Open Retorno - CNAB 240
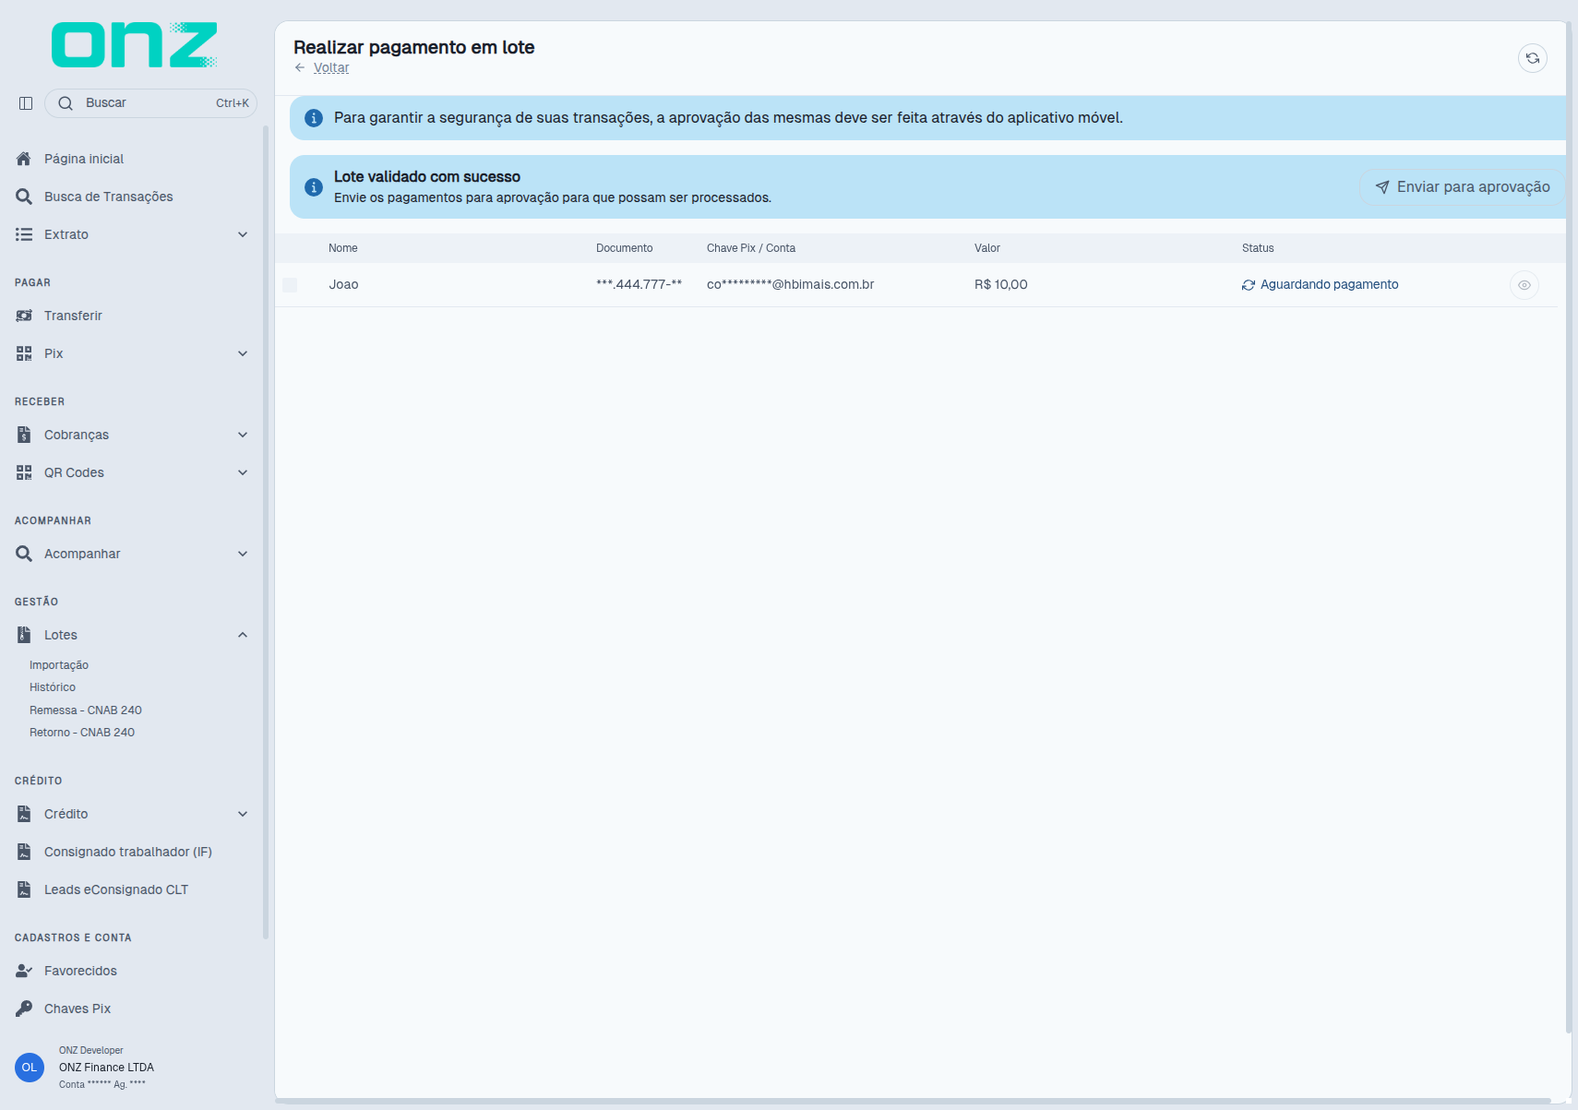This screenshot has width=1578, height=1110. click(82, 733)
